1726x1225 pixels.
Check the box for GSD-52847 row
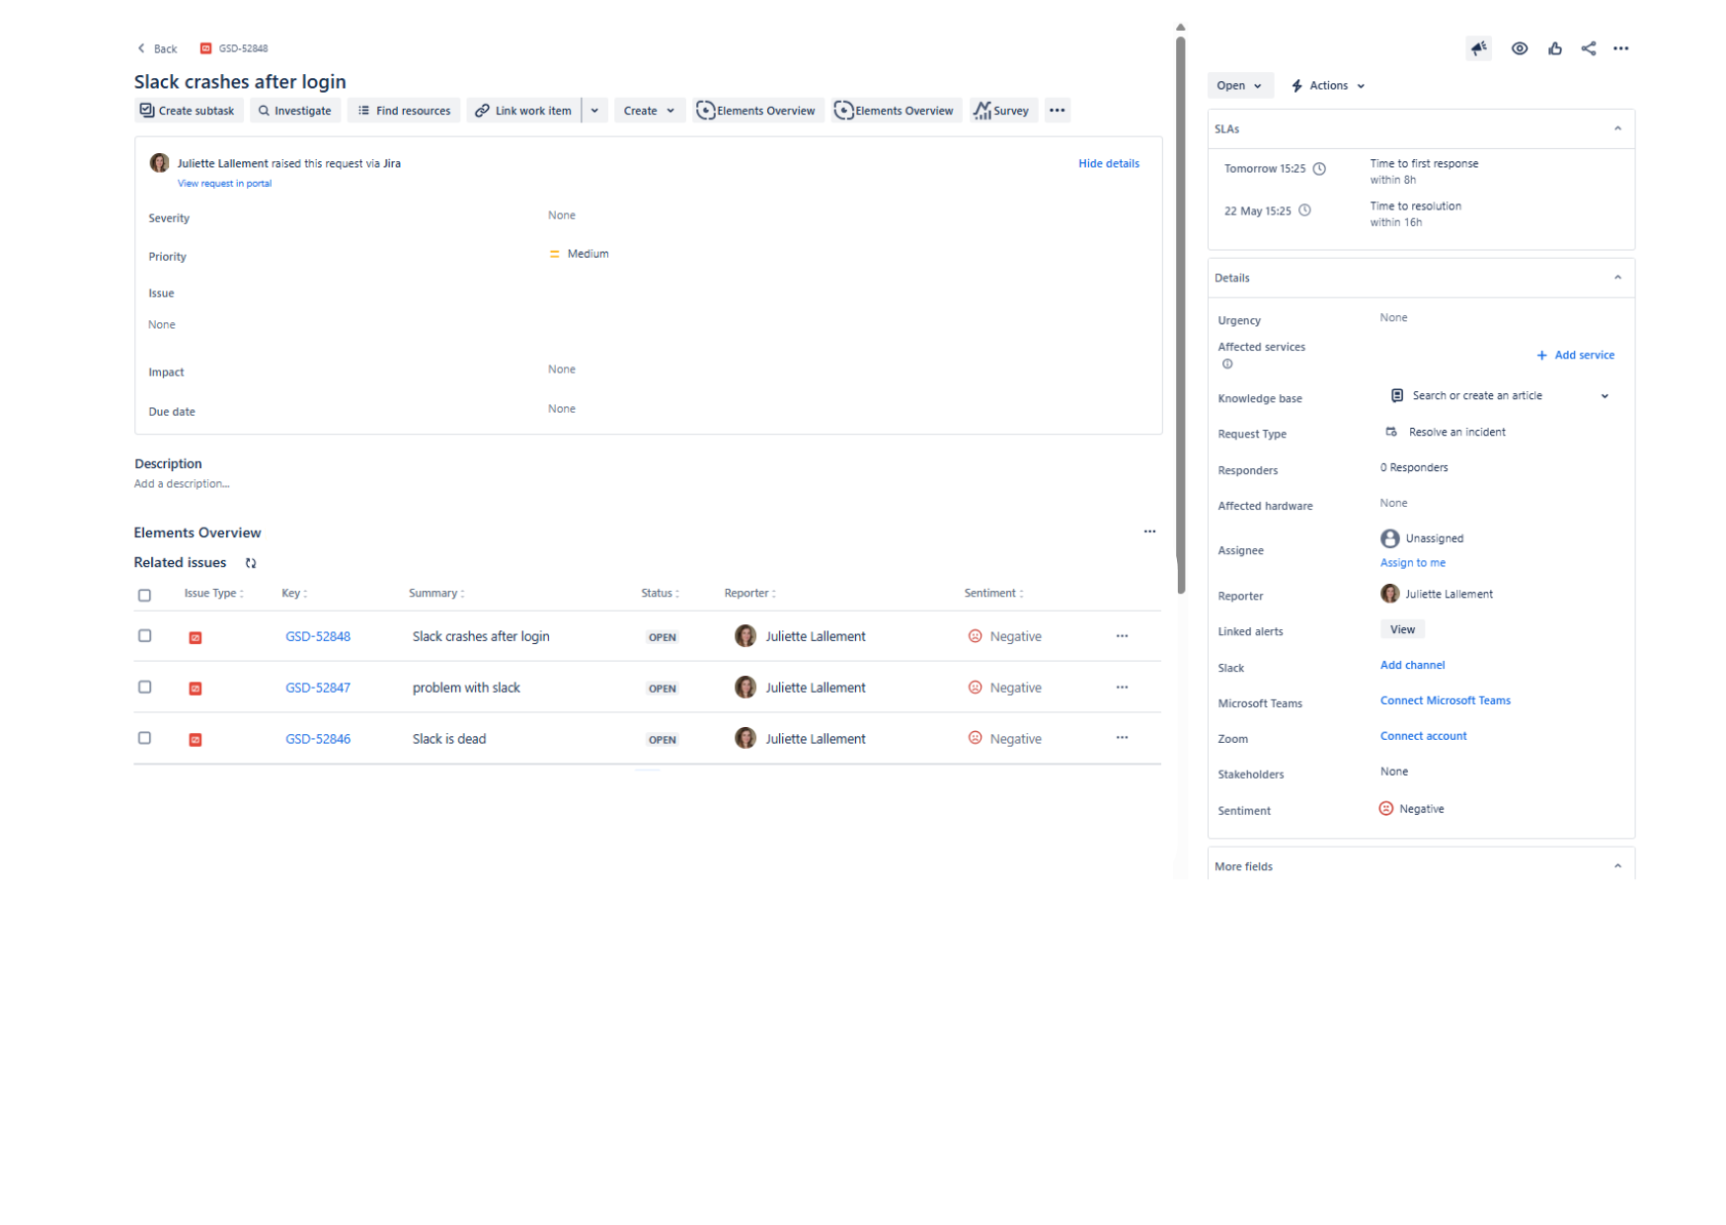point(145,688)
